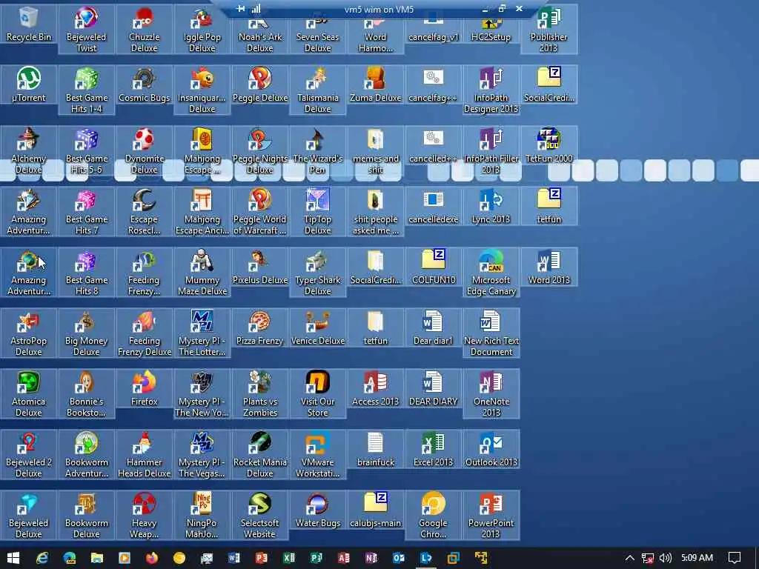Select the Bejeweled 2 Deluxe shortcut
This screenshot has width=759, height=569.
[x=29, y=455]
